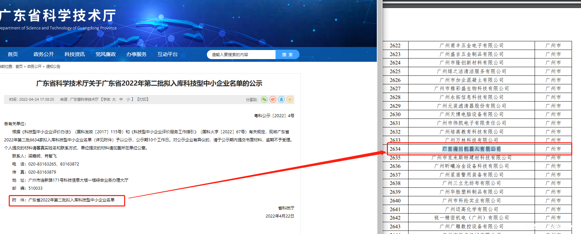Viewport: 581px width, 234px height.
Task: Select row 2642 锐一精密机电（广州）有限公司
Action: click(477, 218)
